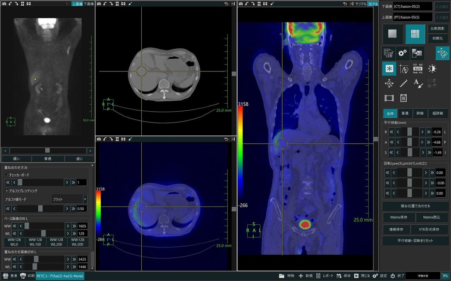Open the double-gear settings icon
The height and width of the screenshot is (281, 451).
click(x=403, y=53)
